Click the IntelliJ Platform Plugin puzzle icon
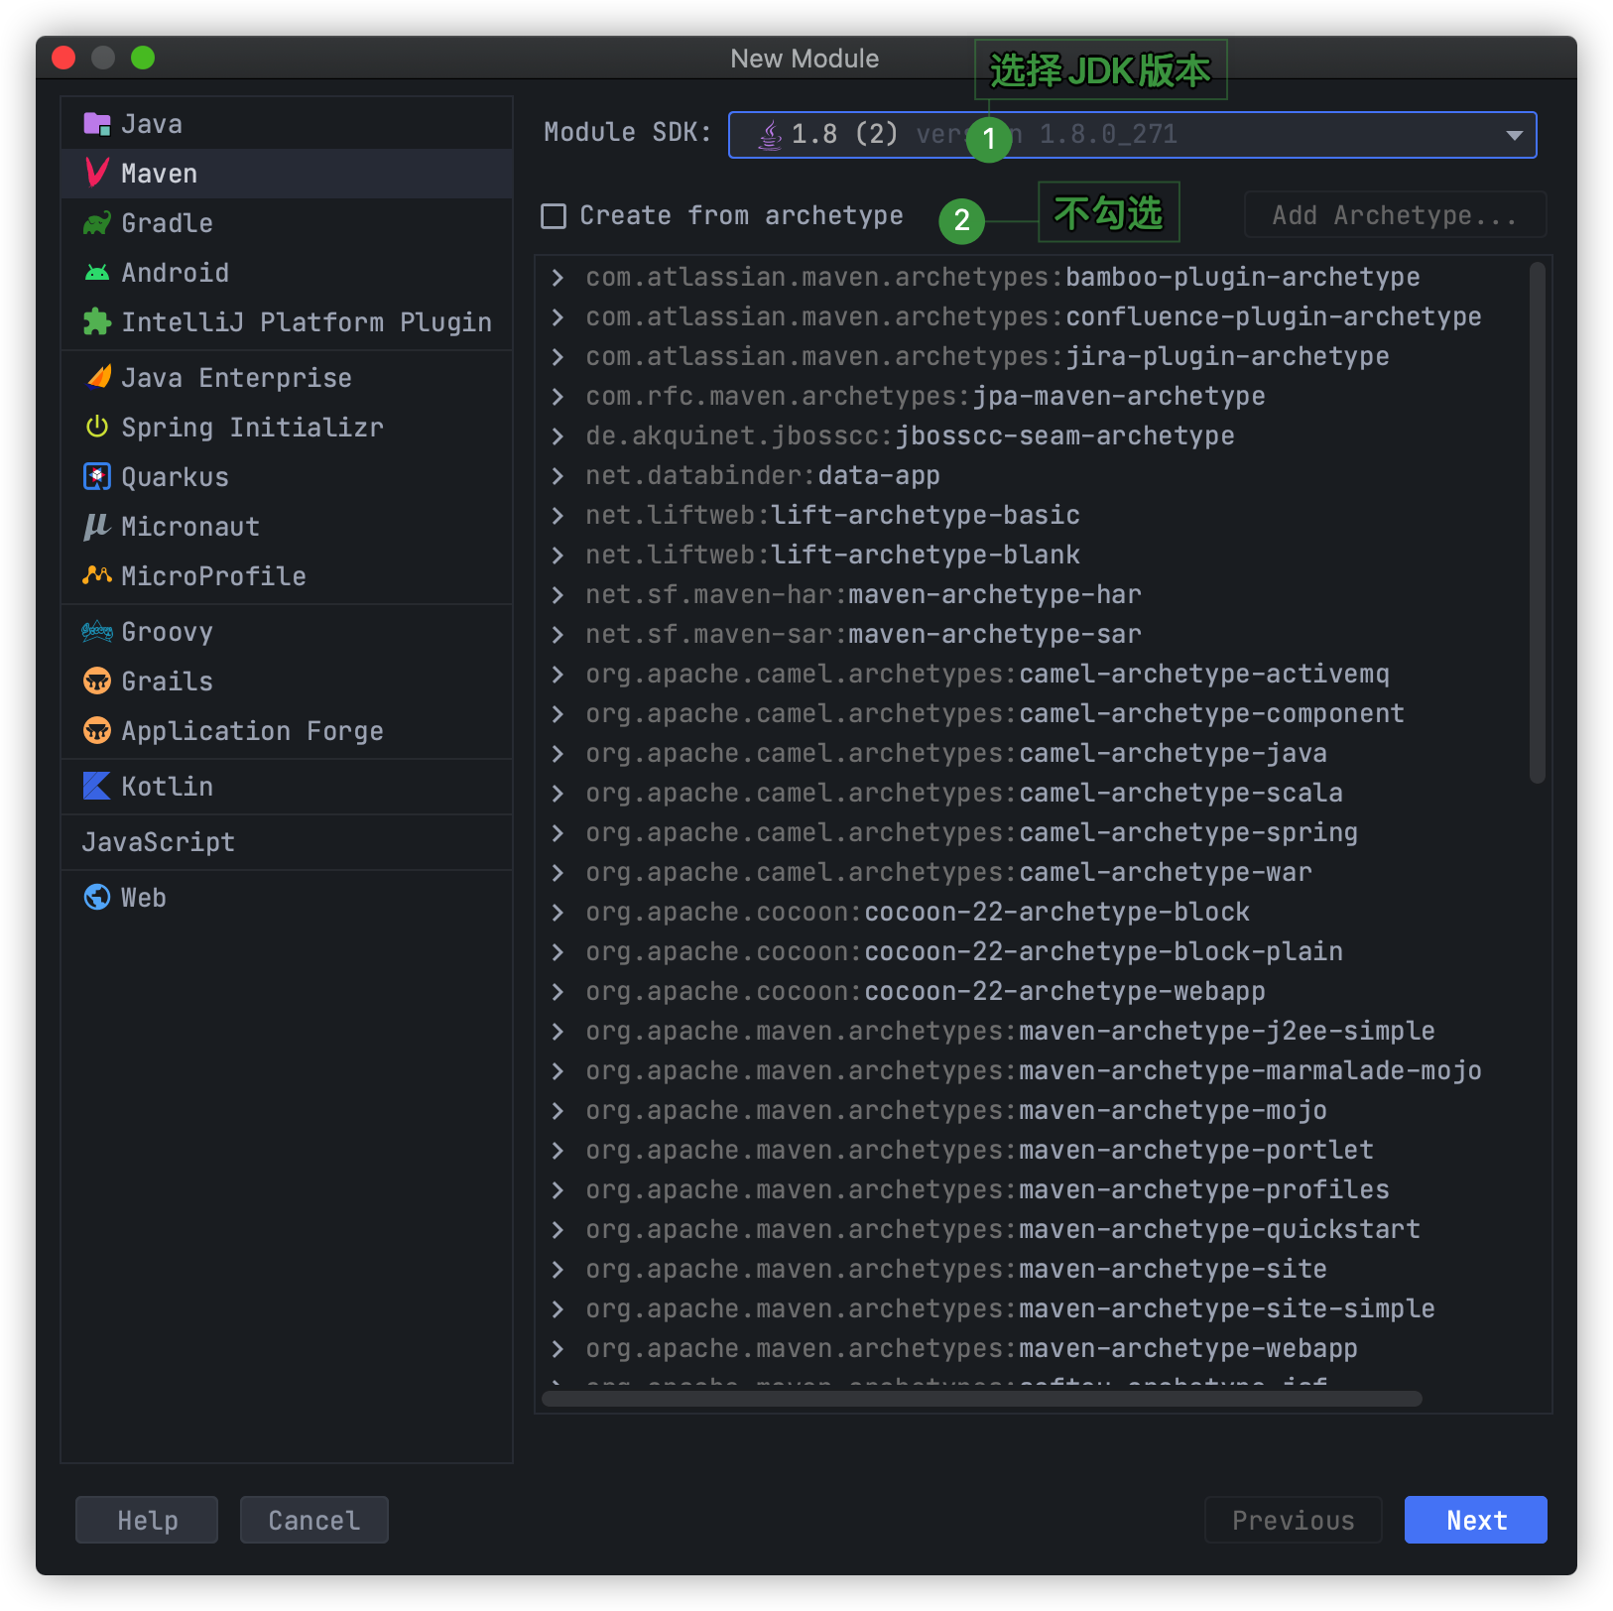1613x1611 pixels. [x=97, y=322]
